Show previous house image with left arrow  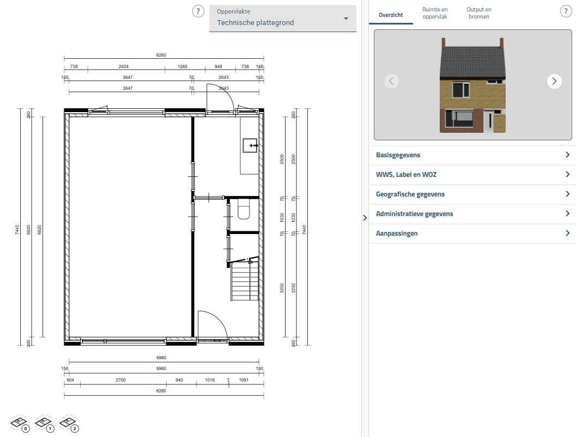click(391, 81)
